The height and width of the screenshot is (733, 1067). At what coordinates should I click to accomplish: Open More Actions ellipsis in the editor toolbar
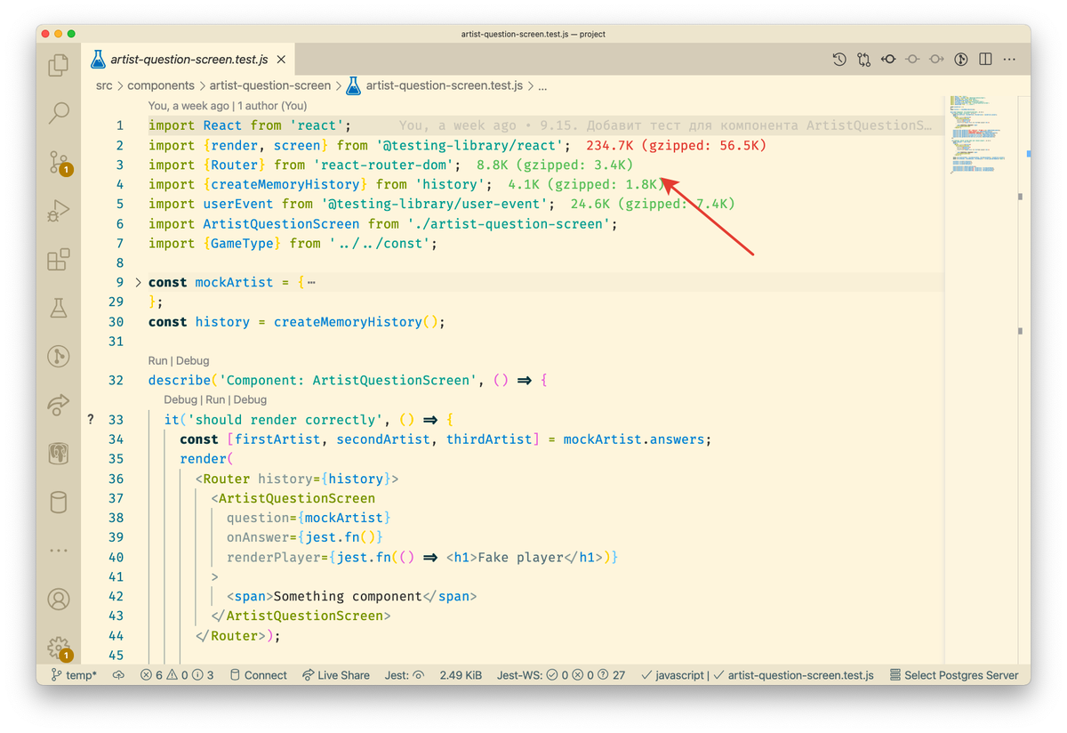[x=1009, y=60]
